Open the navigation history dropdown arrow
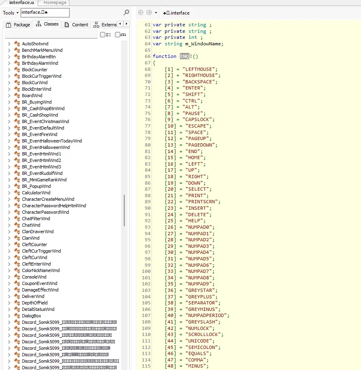361x370 pixels. [156, 13]
